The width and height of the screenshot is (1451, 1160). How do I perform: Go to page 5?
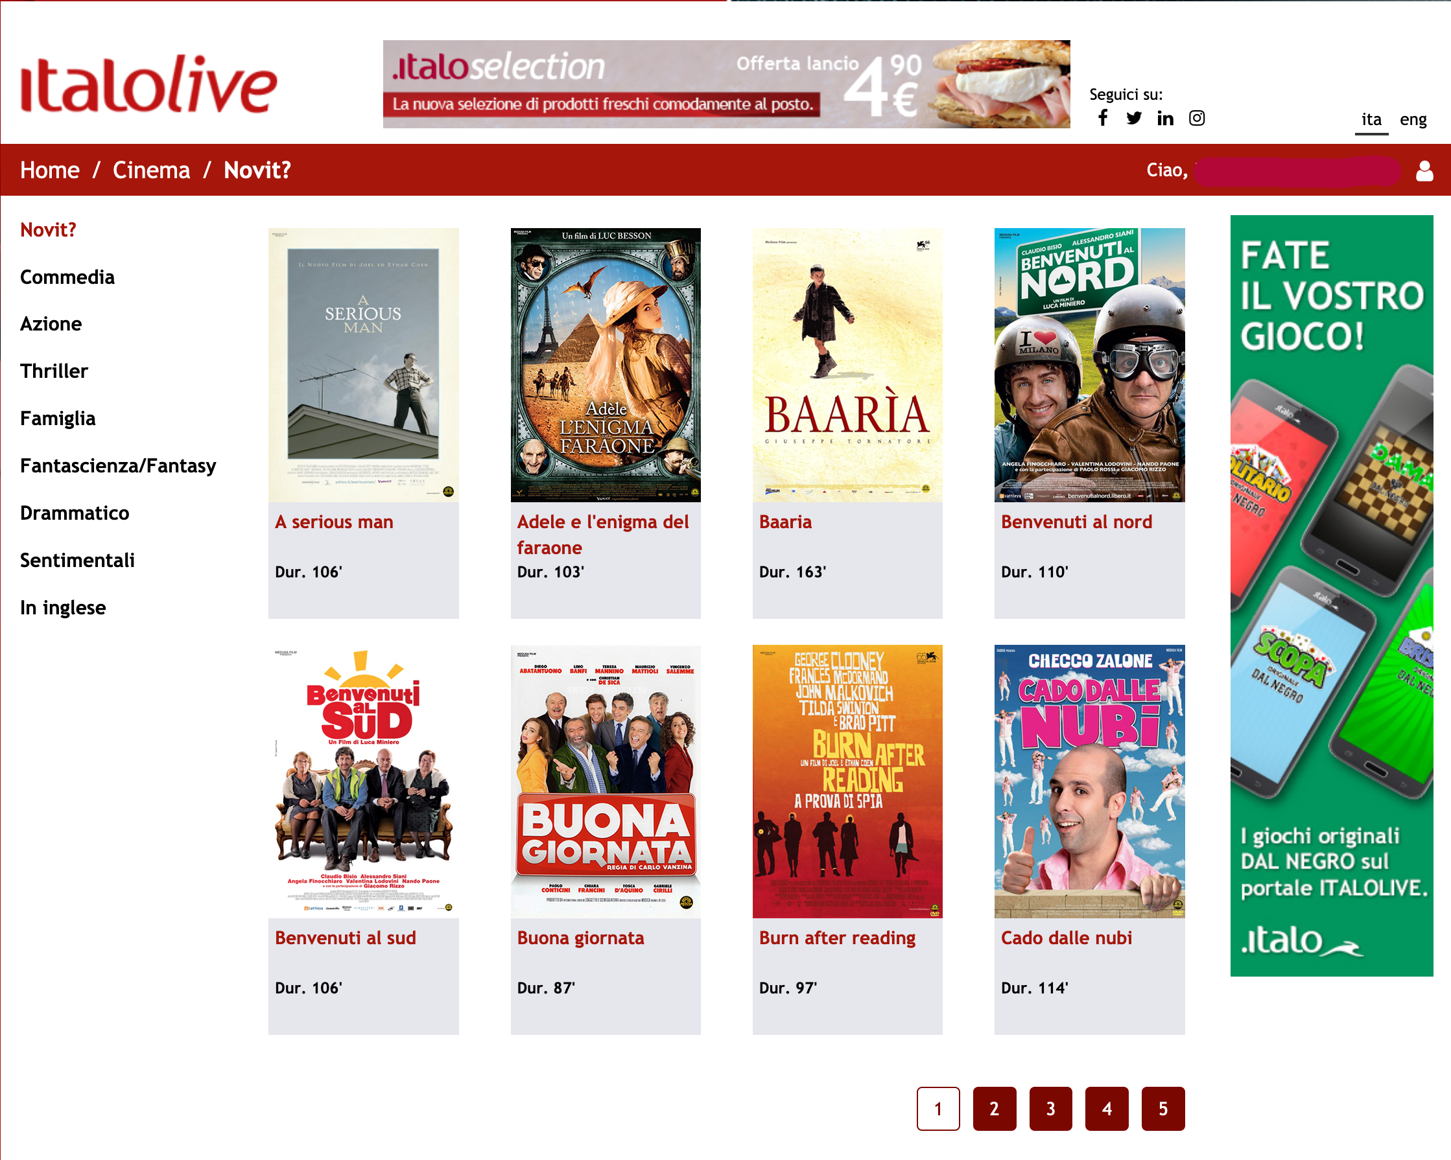[1163, 1108]
